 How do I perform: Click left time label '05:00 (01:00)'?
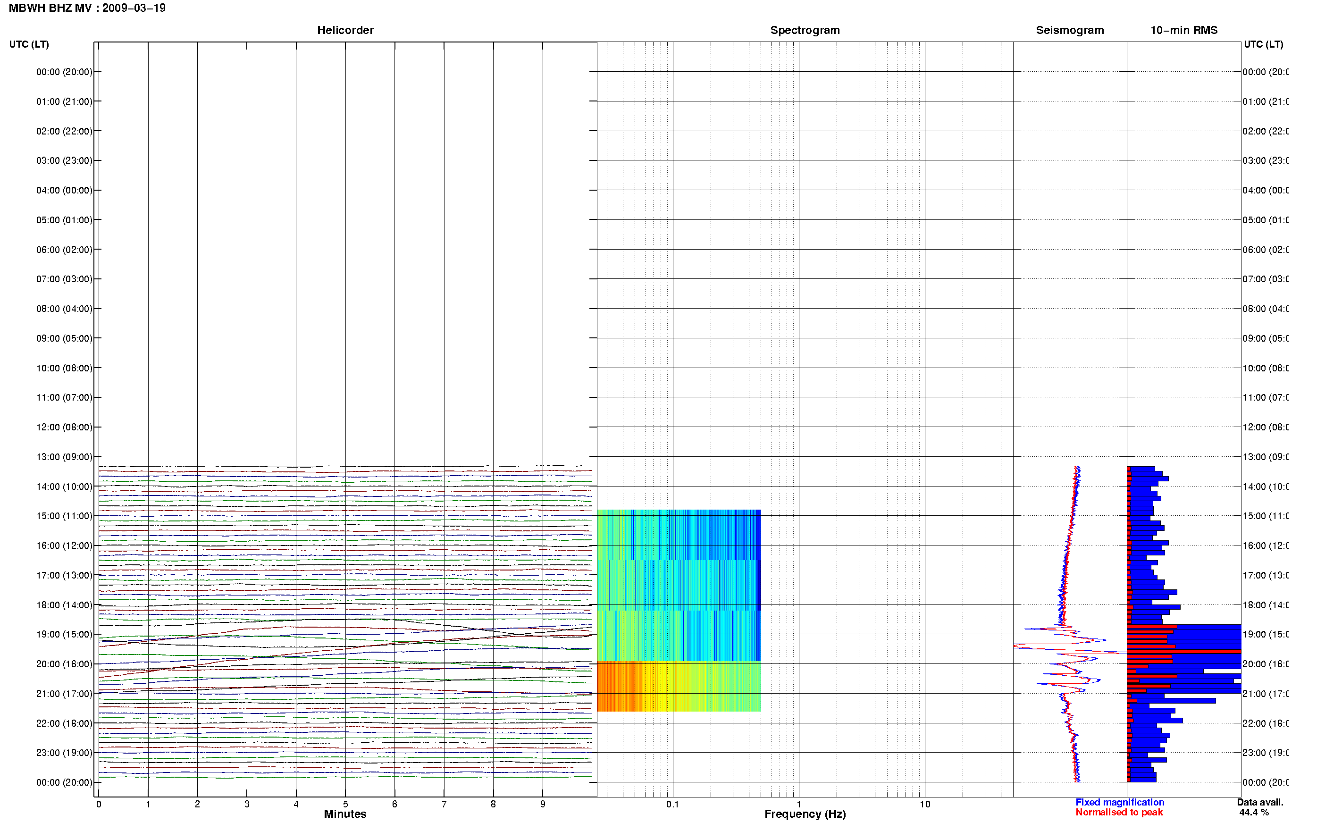coord(64,220)
